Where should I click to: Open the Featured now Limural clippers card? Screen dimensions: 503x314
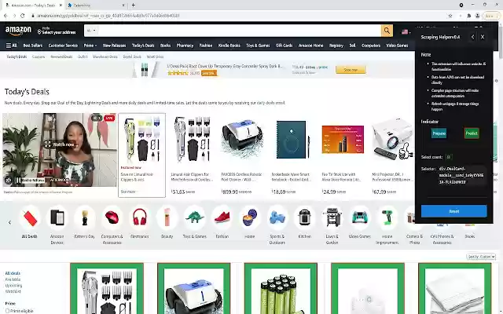click(141, 155)
